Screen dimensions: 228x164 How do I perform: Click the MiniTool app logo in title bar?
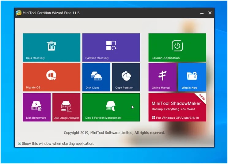click(x=19, y=13)
